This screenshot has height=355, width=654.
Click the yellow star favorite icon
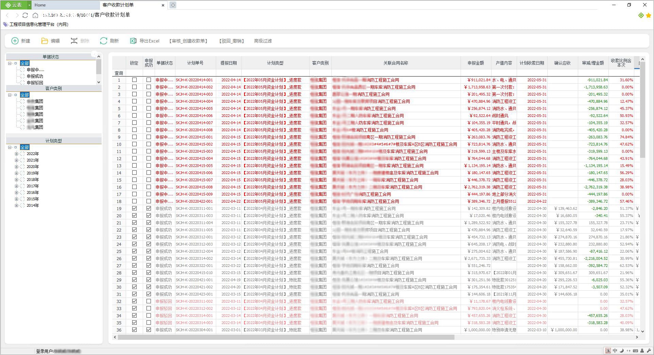point(649,15)
